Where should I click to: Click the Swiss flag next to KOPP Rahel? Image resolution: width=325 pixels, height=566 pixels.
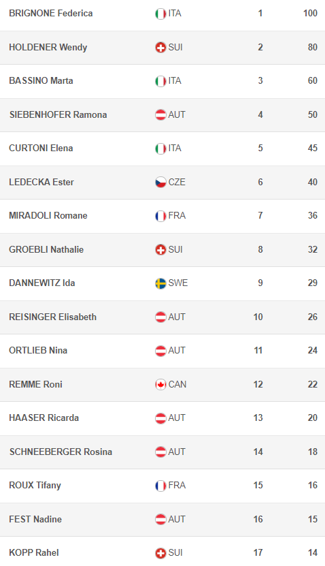coord(160,553)
